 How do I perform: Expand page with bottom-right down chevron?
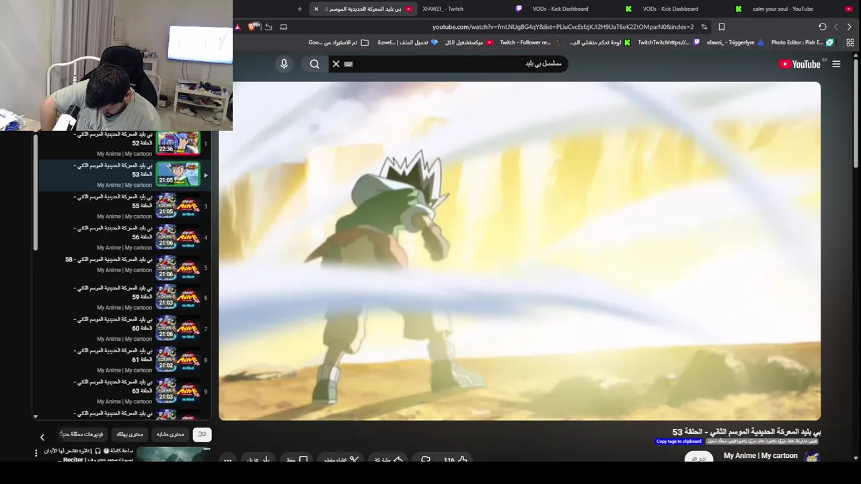point(855,458)
